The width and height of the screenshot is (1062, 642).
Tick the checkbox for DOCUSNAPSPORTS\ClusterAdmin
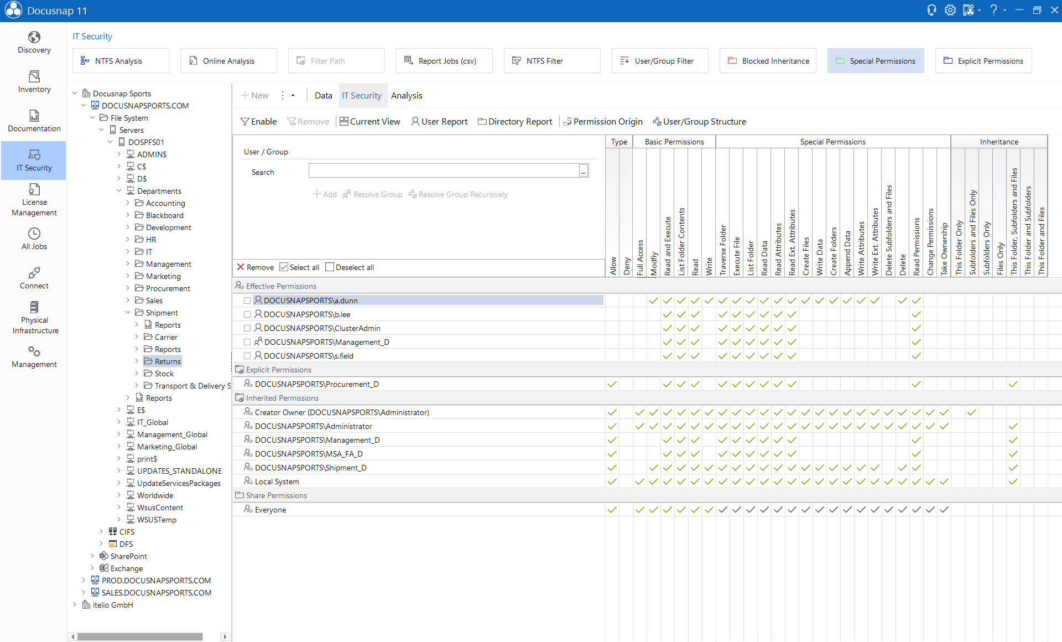[247, 329]
